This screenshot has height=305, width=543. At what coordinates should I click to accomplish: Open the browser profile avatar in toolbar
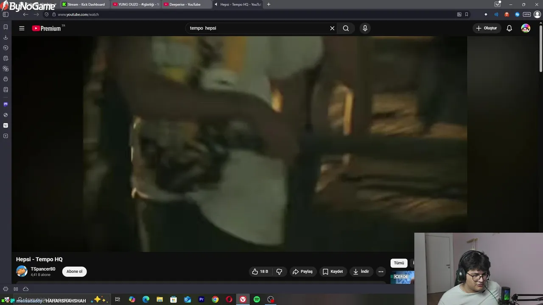[x=537, y=14]
